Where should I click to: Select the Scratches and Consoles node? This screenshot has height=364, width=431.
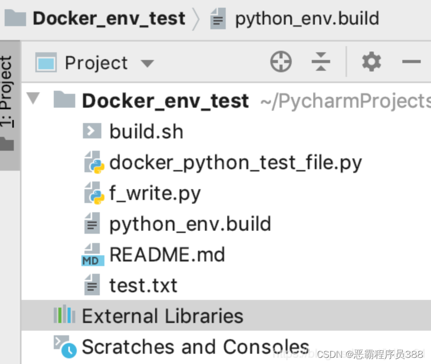click(x=195, y=347)
